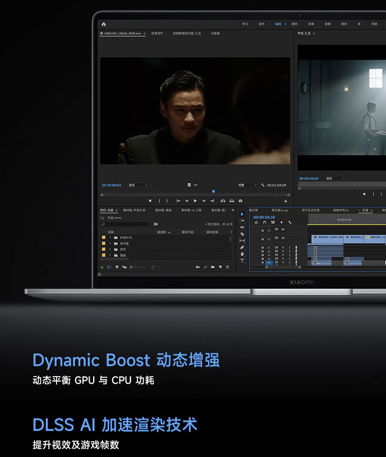386x457 pixels.
Task: Add marker in the Source monitor
Action: tap(150, 201)
